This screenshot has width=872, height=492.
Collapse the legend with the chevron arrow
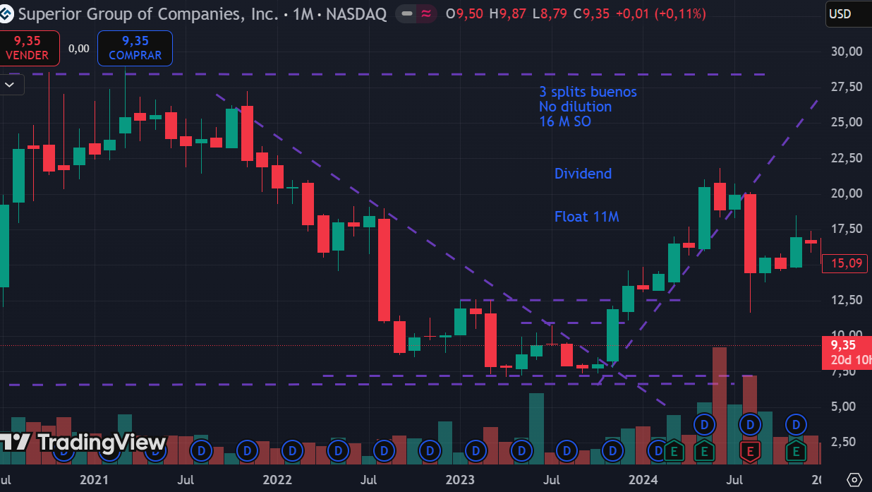point(11,85)
